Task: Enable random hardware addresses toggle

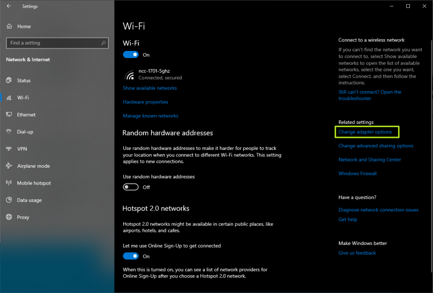Action: [131, 187]
